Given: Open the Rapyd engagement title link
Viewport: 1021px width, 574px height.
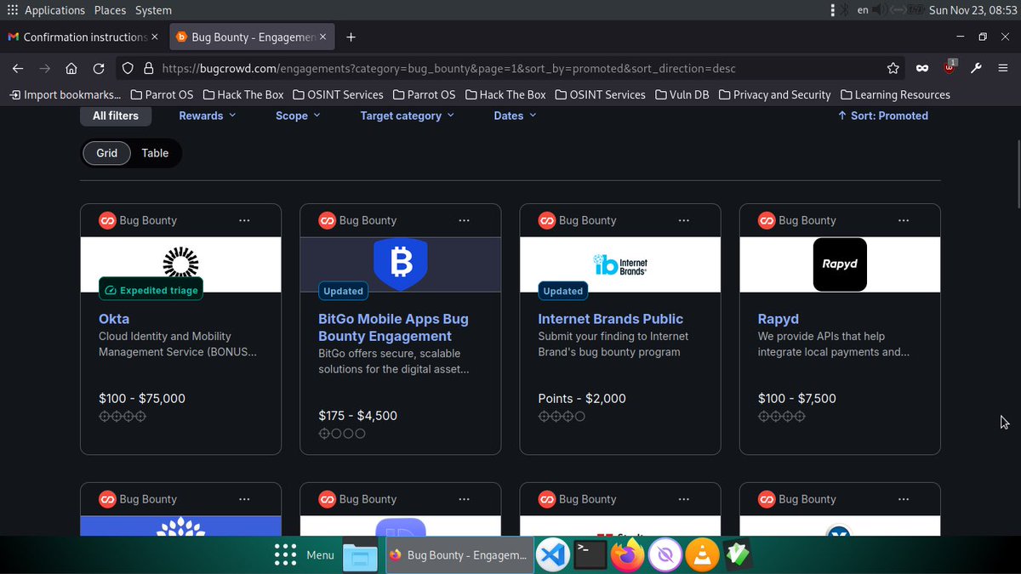Looking at the screenshot, I should 779,319.
